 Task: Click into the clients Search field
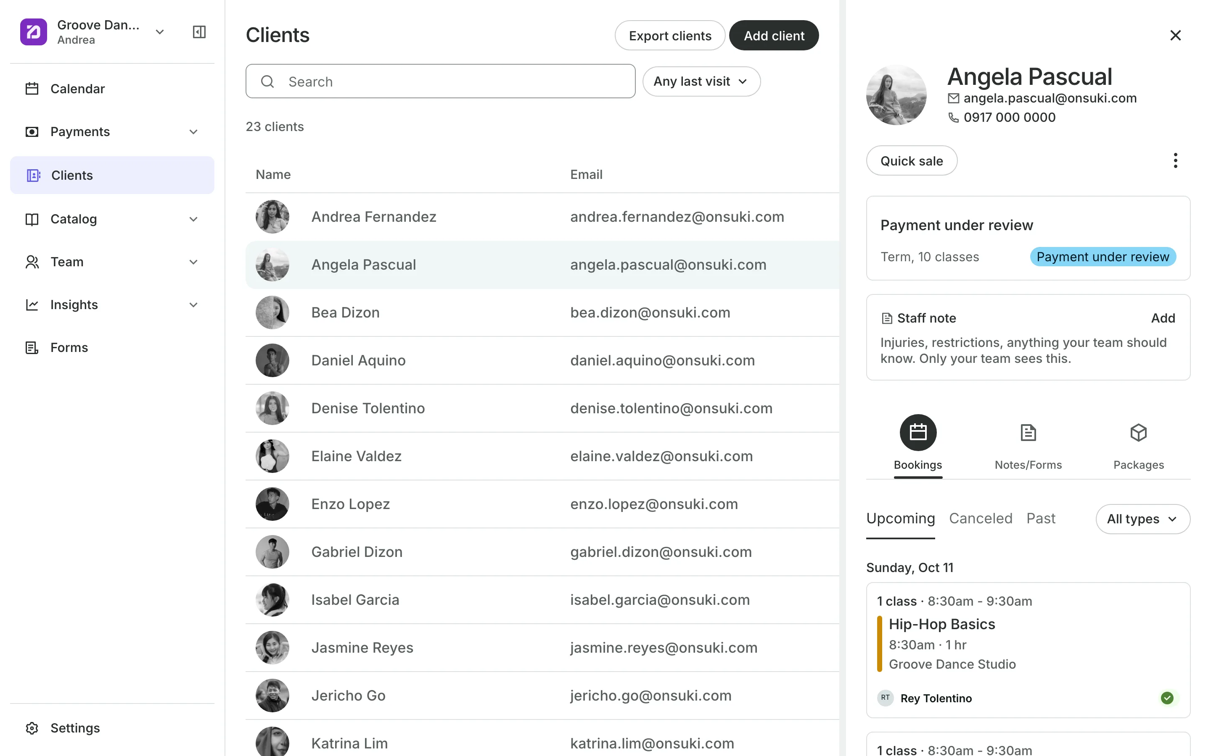440,81
